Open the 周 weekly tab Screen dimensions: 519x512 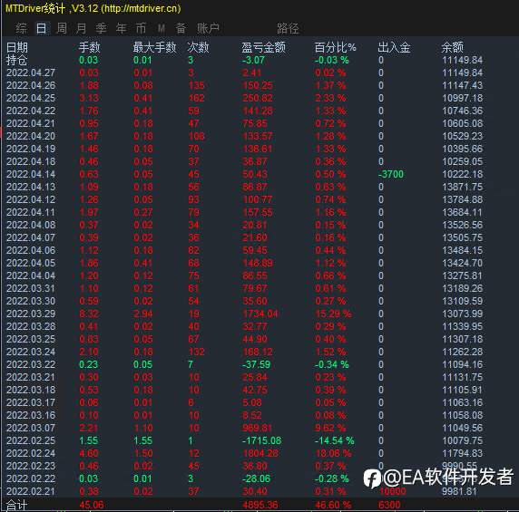[62, 28]
